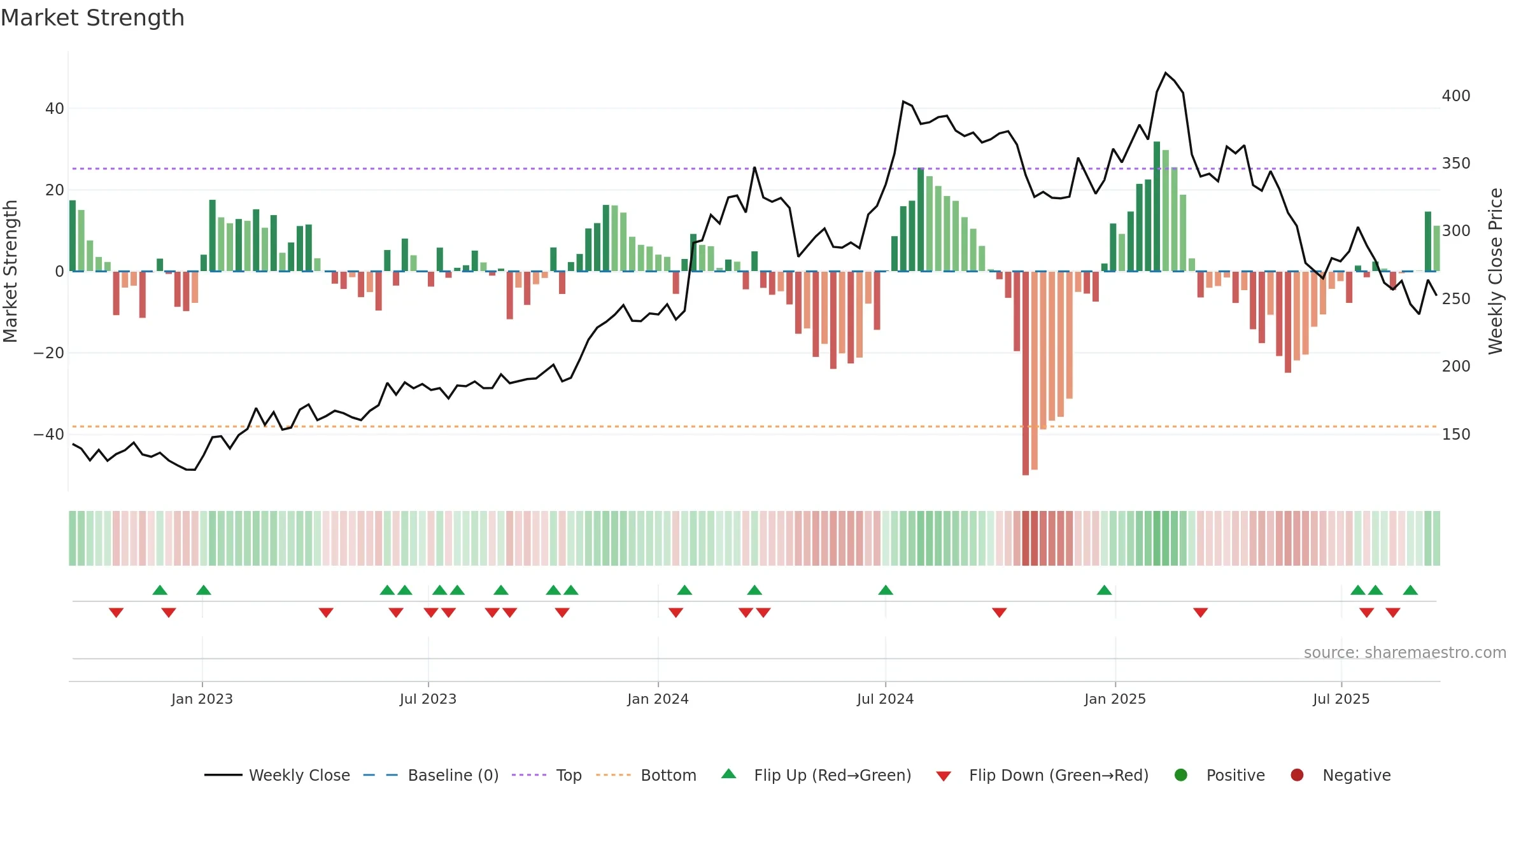
Task: Click the Jul 2023 axis label
Action: tap(428, 699)
